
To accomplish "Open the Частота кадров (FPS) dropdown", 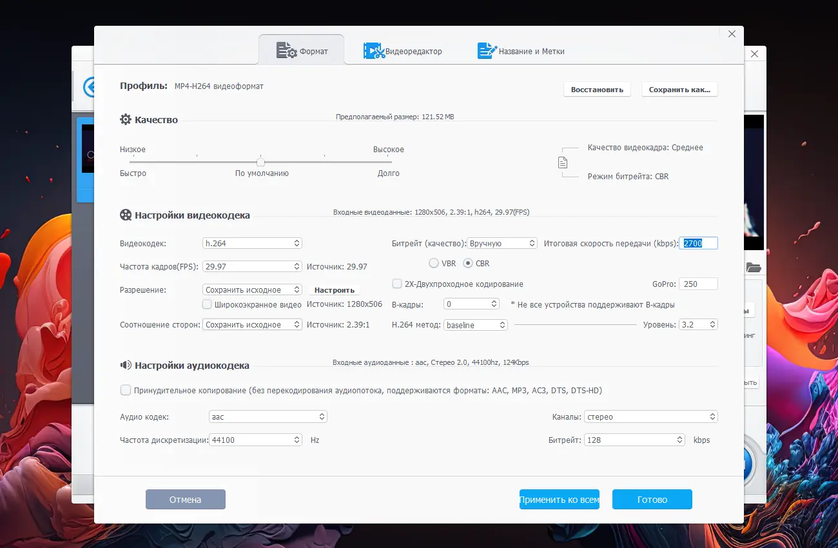I will point(252,266).
